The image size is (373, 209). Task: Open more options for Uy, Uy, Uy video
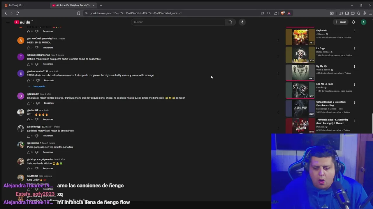point(354,66)
